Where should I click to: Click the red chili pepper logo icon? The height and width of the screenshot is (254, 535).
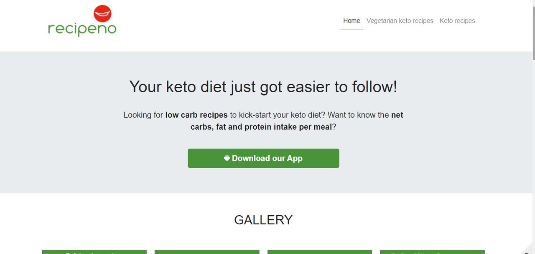point(102,14)
